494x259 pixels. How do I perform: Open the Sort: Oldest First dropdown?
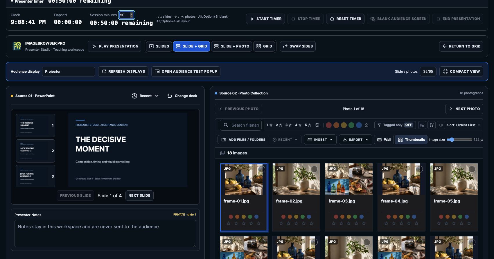(x=464, y=125)
